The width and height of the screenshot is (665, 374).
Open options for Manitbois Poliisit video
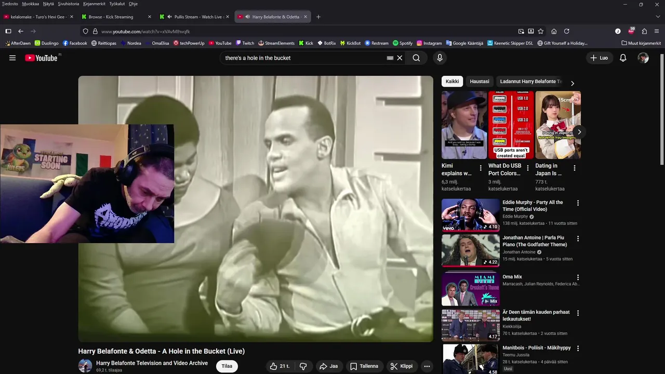point(578,348)
